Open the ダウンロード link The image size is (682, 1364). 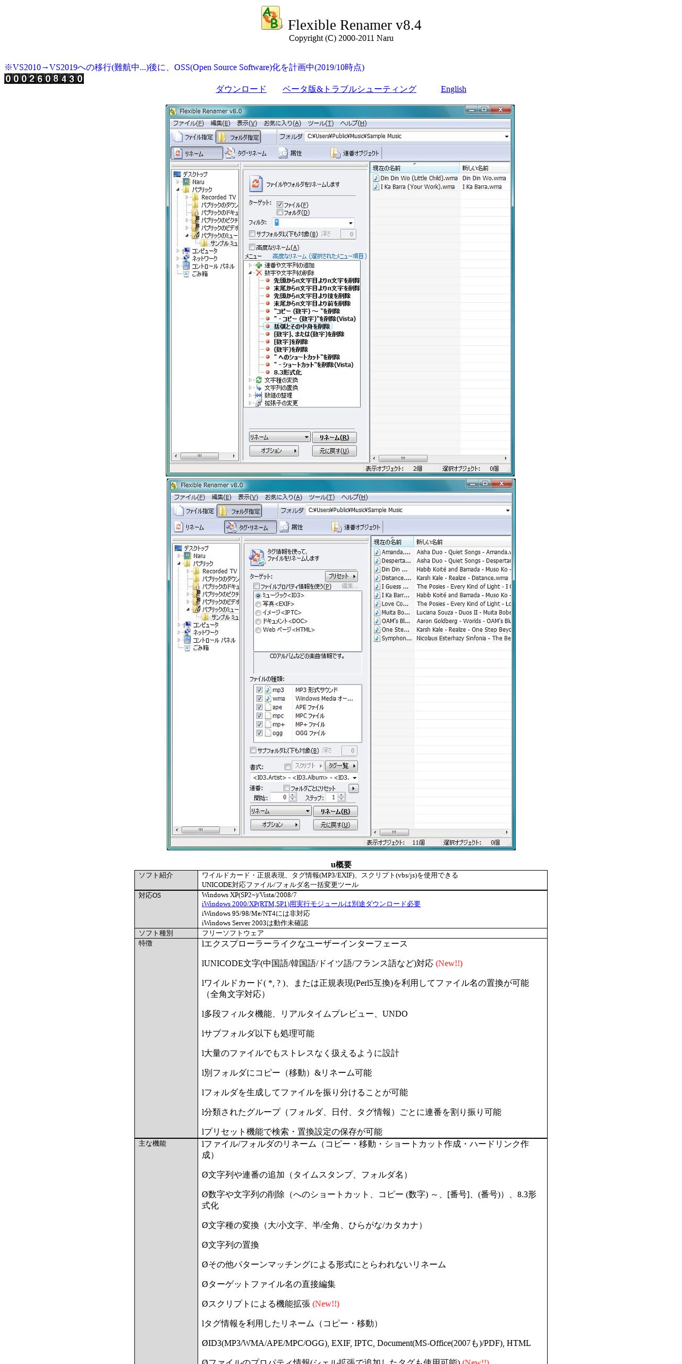(x=241, y=89)
